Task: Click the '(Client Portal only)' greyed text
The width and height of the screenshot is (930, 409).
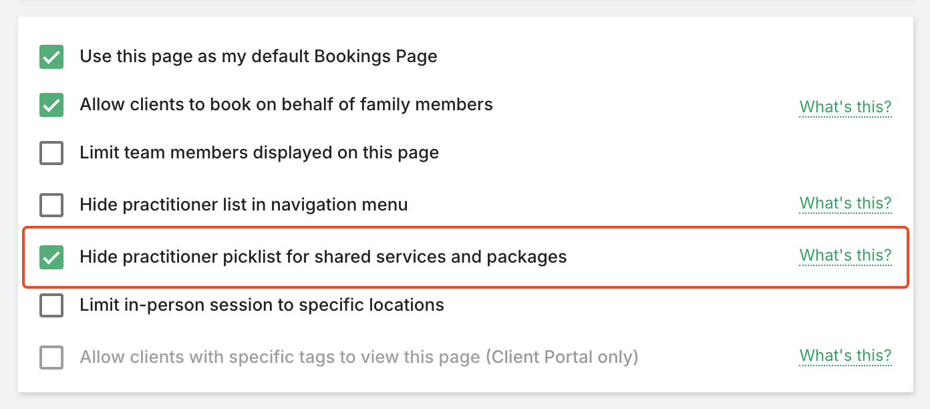Action: pos(562,357)
